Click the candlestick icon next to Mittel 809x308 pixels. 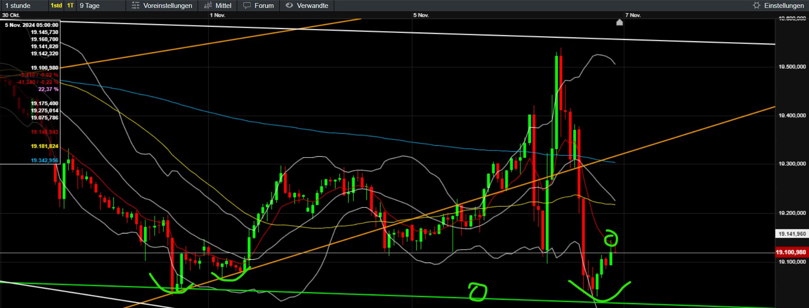pos(208,5)
